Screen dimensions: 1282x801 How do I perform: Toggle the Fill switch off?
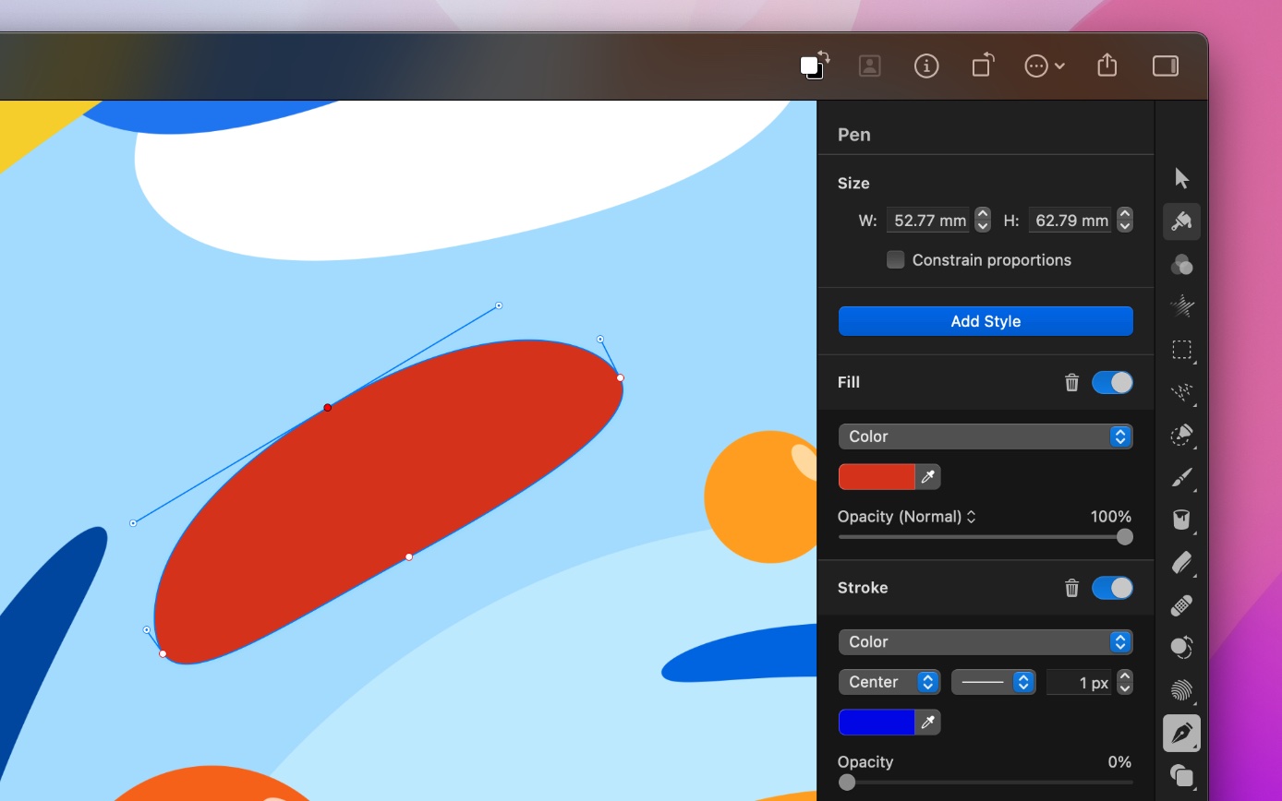(1112, 382)
